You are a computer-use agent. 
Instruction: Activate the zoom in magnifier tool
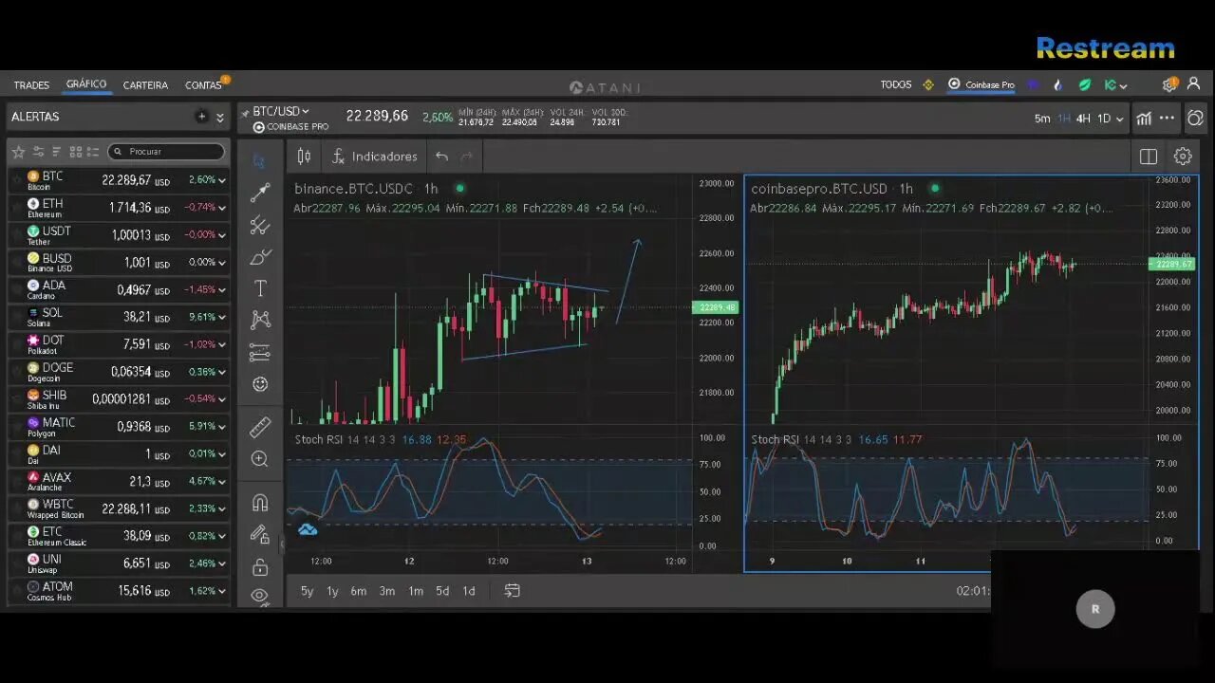coord(260,459)
